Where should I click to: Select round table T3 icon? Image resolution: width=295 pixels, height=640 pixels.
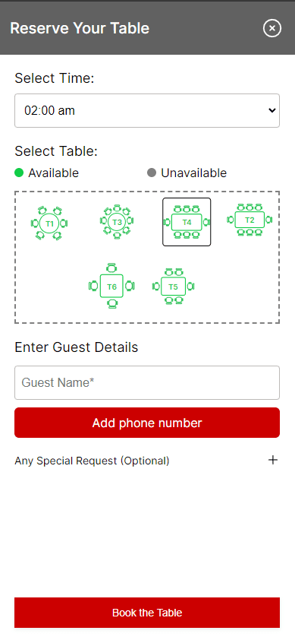pos(117,222)
